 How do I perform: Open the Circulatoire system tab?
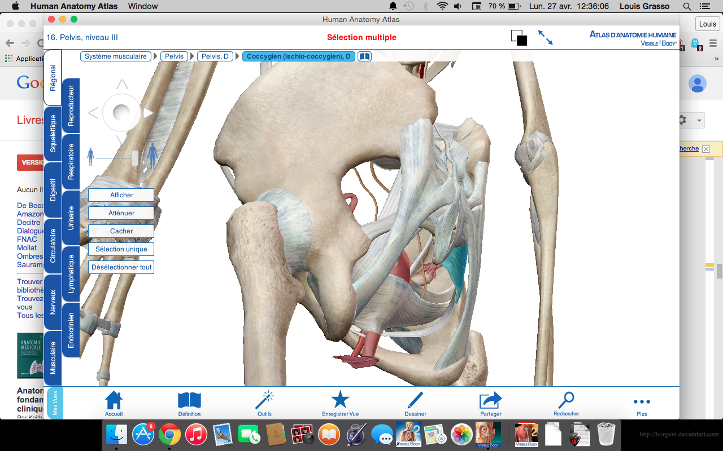coord(53,246)
